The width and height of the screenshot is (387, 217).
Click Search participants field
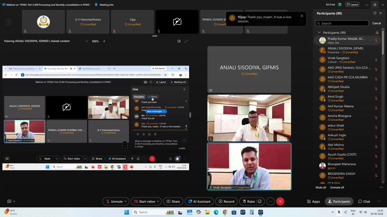(x=342, y=23)
